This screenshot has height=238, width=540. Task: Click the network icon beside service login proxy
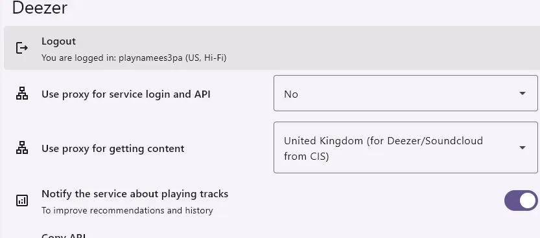(22, 93)
